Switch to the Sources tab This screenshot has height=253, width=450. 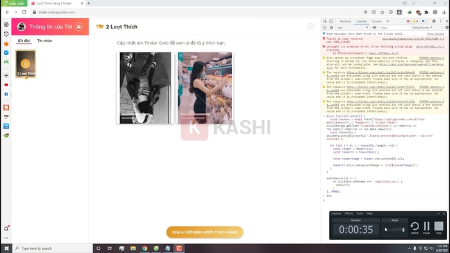tap(377, 21)
